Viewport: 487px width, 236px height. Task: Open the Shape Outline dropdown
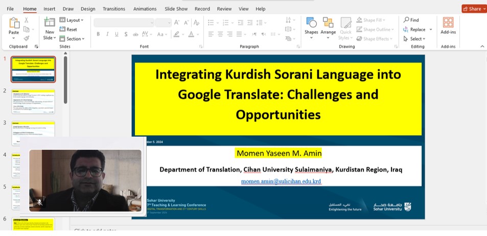point(375,30)
